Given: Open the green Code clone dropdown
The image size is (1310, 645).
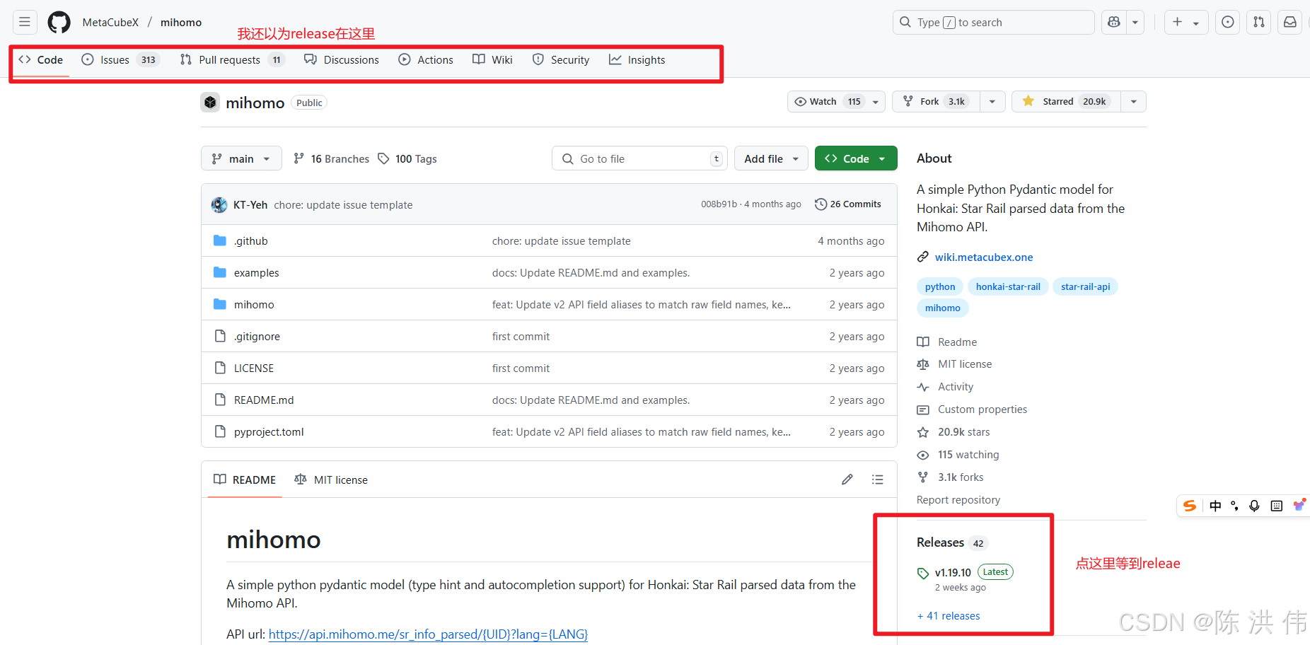Looking at the screenshot, I should [856, 158].
